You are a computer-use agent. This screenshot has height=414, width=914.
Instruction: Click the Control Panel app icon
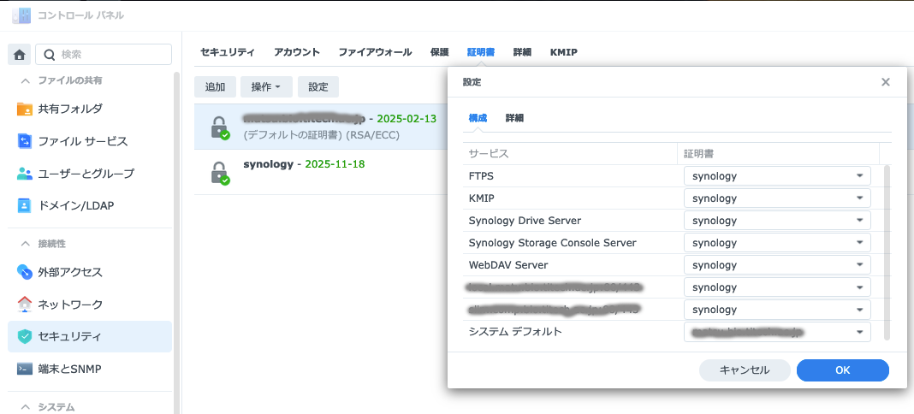tap(21, 15)
